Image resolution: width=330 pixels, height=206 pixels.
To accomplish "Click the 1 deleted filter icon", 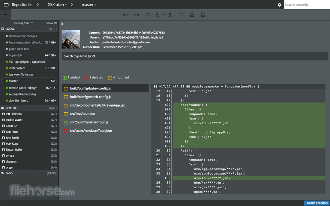I will point(86,78).
